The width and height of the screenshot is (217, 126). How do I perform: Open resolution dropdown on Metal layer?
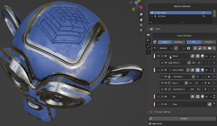tap(208, 56)
